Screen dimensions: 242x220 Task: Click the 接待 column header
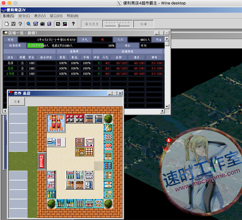tap(154, 57)
